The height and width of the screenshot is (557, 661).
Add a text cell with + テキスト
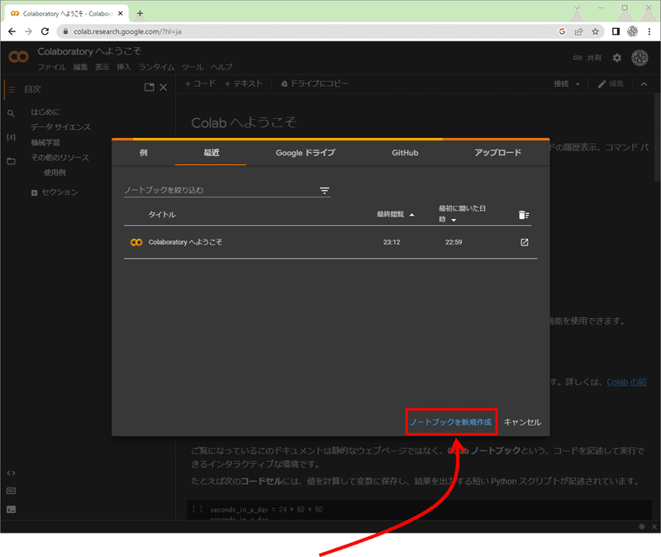pos(244,83)
